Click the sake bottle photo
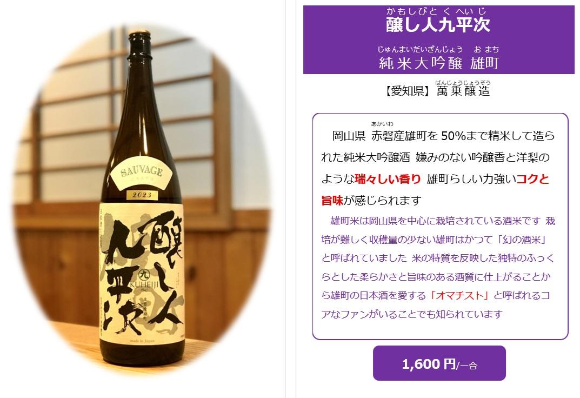Viewport: 580px width, 398px height. pyautogui.click(x=142, y=200)
